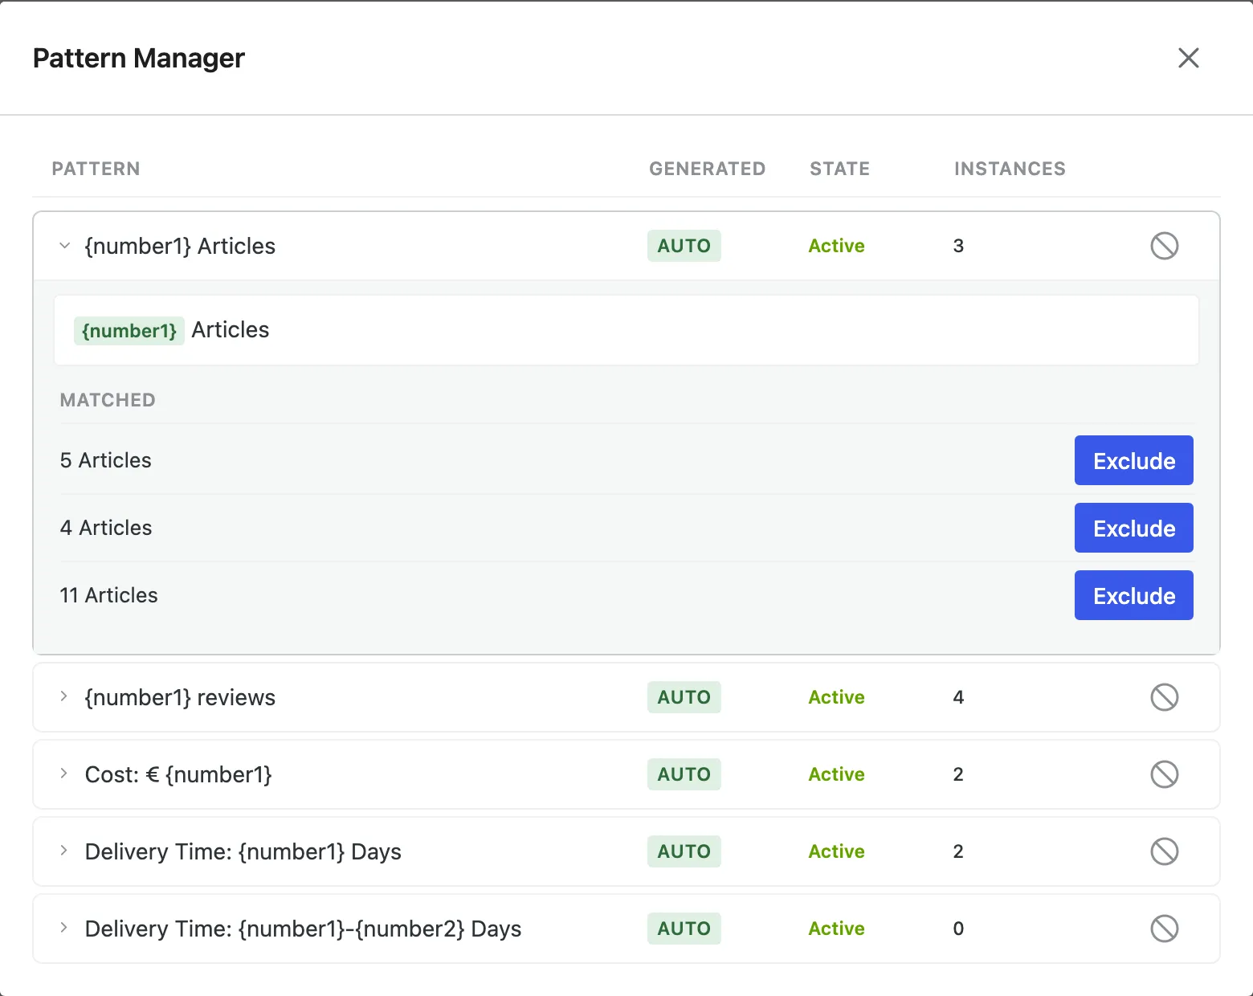The width and height of the screenshot is (1253, 996).
Task: Expand Delivery Time: {number1}-{number2} Days pattern
Action: 64,928
